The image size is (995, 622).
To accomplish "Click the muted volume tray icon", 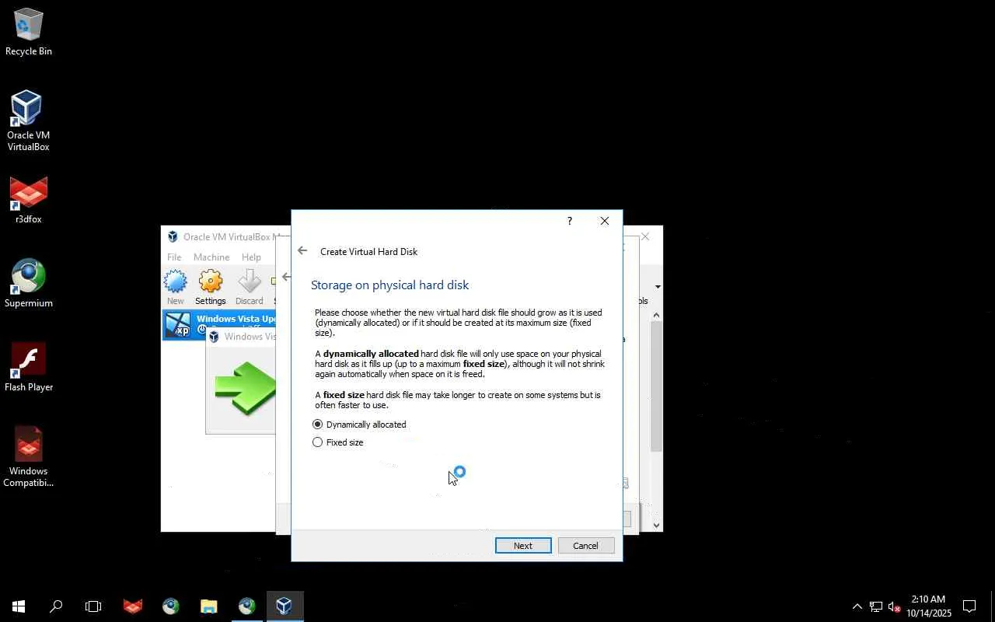I will point(895,606).
